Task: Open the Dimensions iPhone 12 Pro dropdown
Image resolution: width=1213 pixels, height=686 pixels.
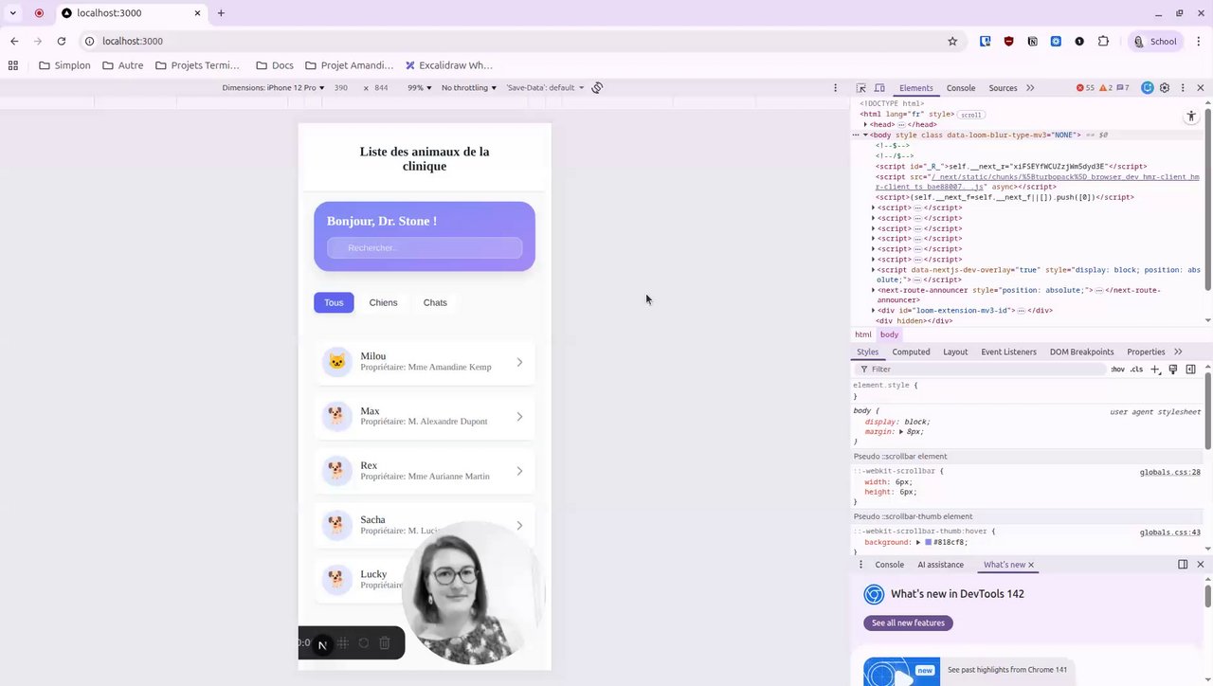Action: click(273, 87)
